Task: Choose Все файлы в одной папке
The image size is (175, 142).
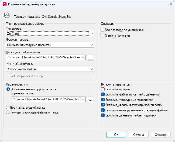Action: click(8, 108)
